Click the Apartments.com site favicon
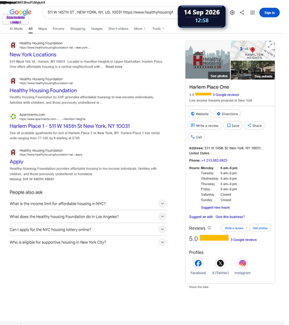The height and width of the screenshot is (325, 289). (x=13, y=116)
